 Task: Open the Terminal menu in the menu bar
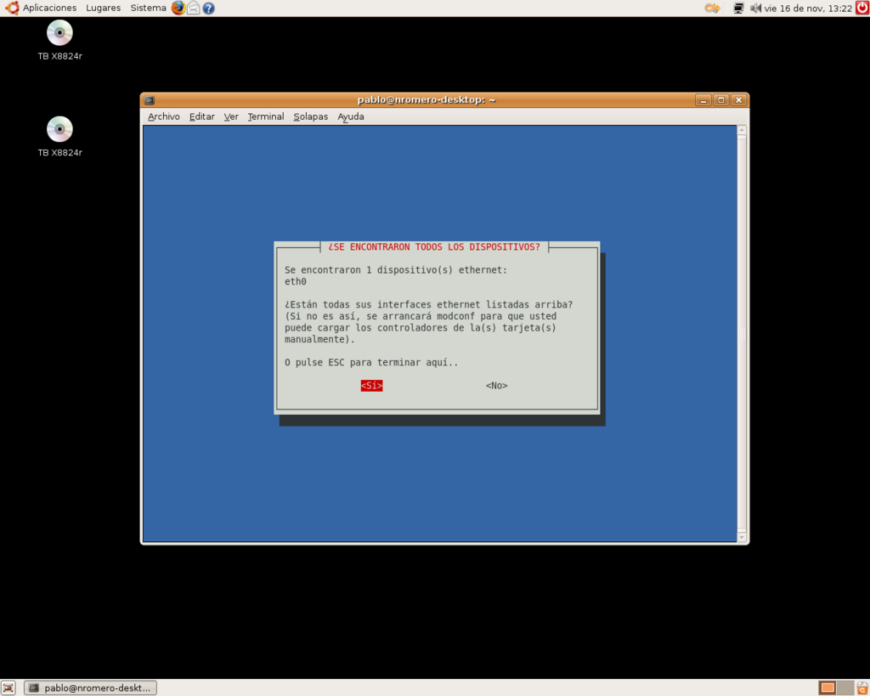(x=266, y=116)
